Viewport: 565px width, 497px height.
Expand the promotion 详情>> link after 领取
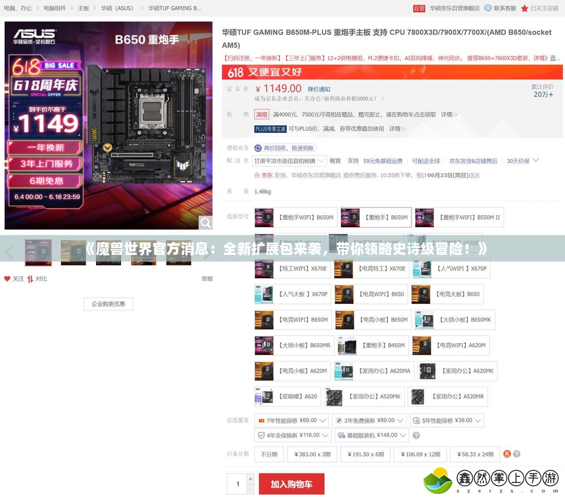click(x=449, y=114)
